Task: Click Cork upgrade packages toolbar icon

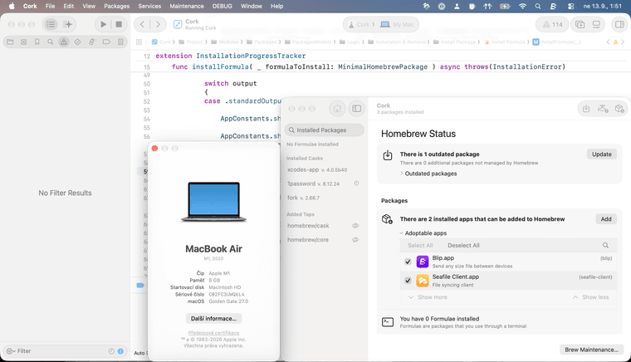Action: [x=586, y=109]
